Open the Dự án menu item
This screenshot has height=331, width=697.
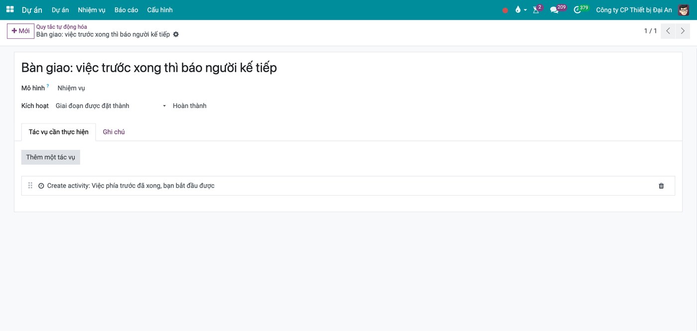point(60,10)
